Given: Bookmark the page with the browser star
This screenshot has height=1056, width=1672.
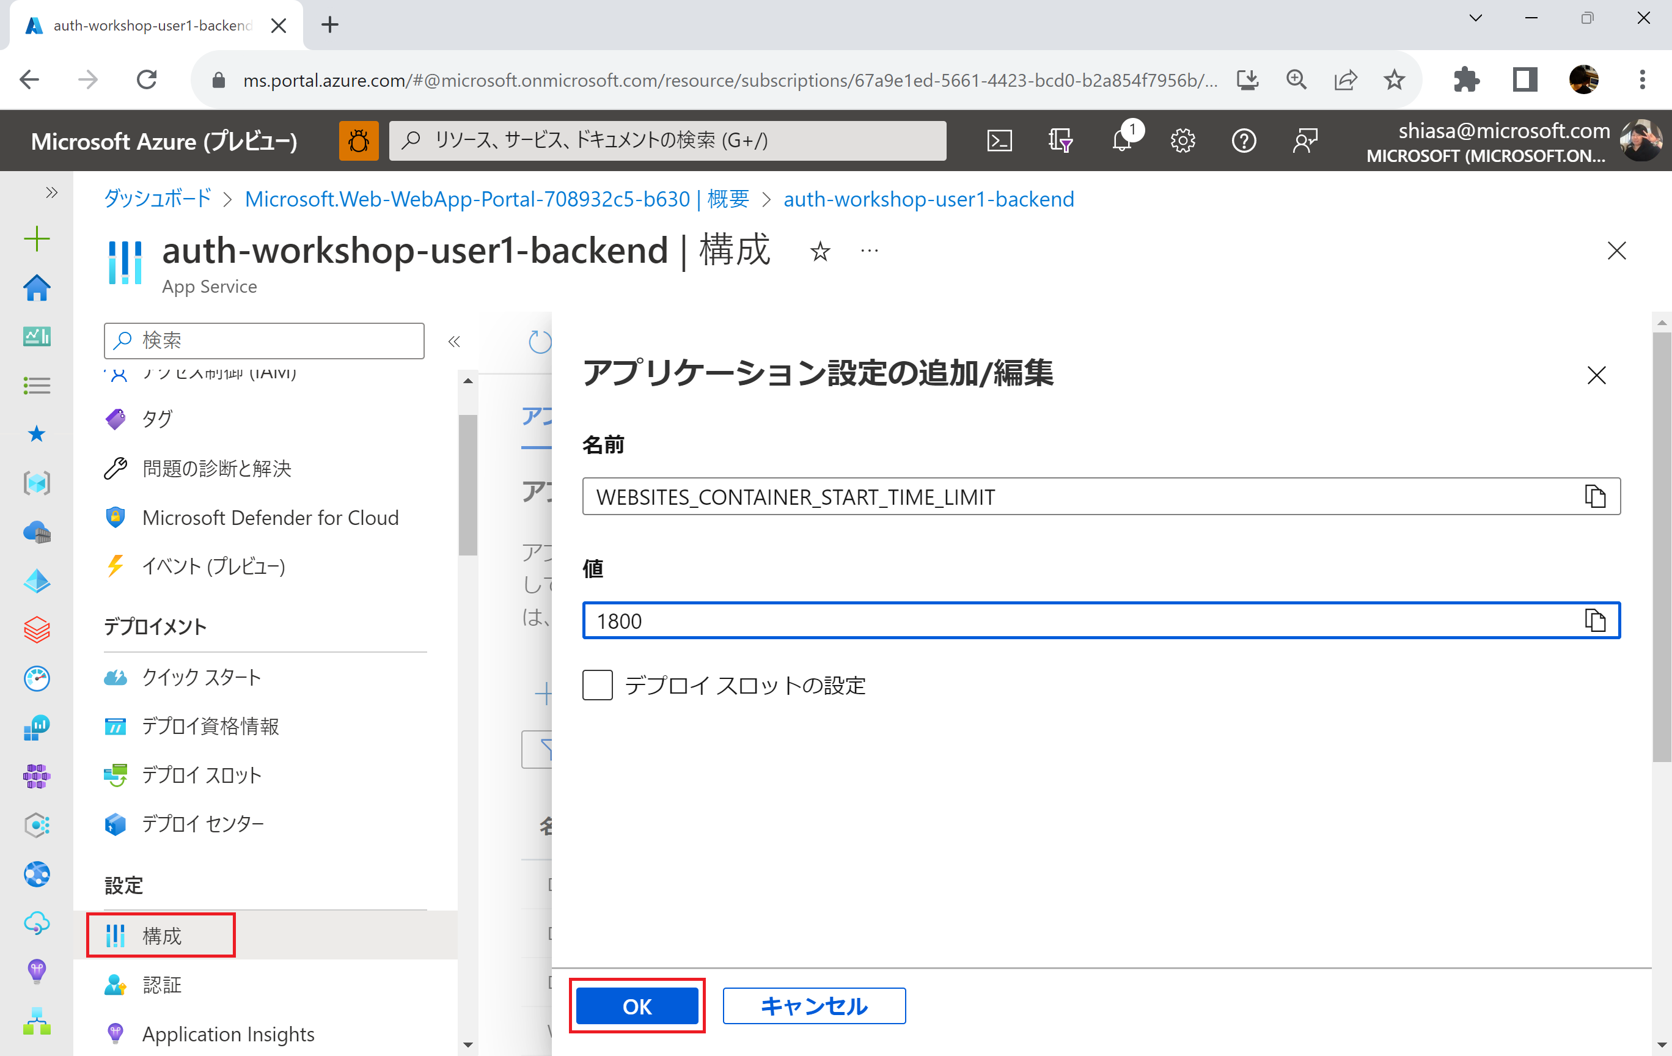Looking at the screenshot, I should [x=1393, y=79].
